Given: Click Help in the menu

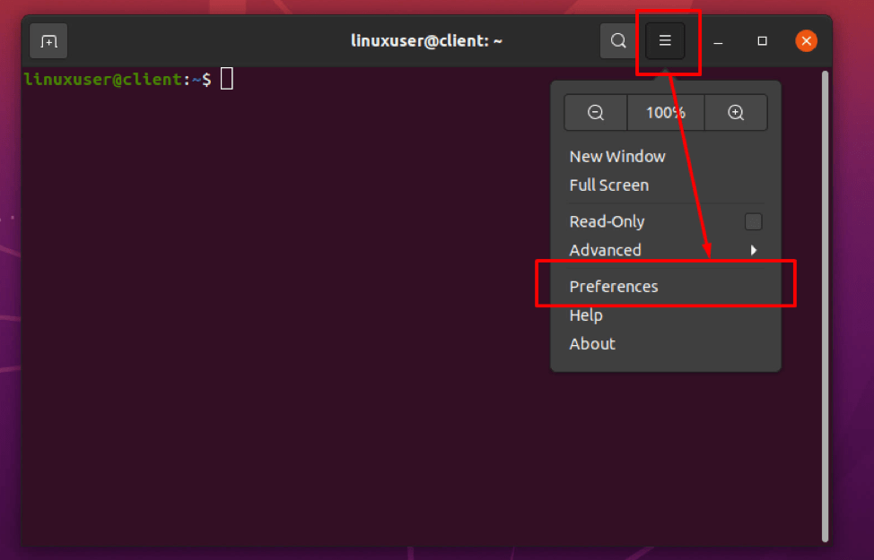Looking at the screenshot, I should [586, 314].
